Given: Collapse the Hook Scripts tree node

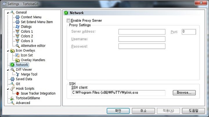Looking at the screenshot, I should coord(8,89).
